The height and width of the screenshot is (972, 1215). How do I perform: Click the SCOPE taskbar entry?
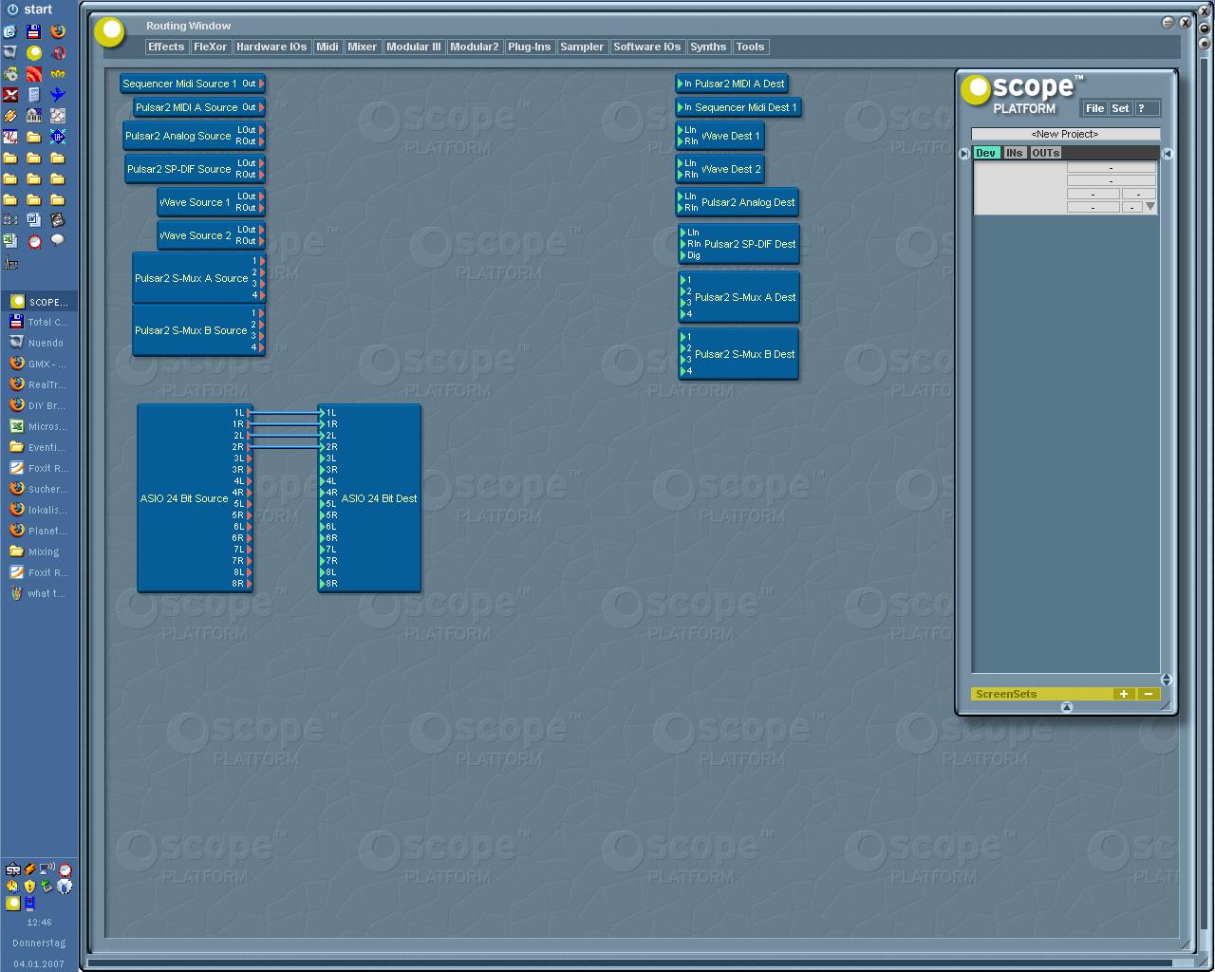(x=38, y=301)
